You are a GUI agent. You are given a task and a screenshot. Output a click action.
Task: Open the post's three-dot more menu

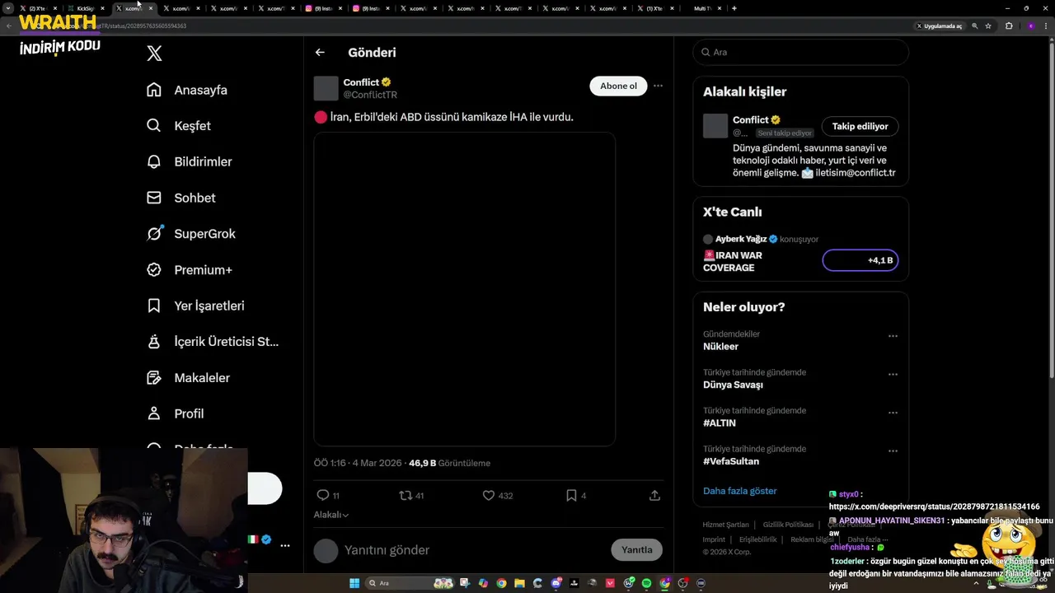658,86
